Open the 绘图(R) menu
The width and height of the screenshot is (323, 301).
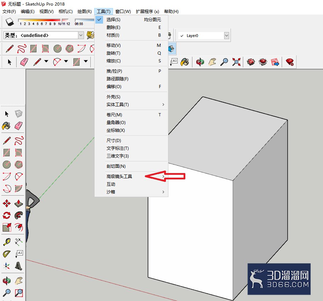[x=84, y=12]
